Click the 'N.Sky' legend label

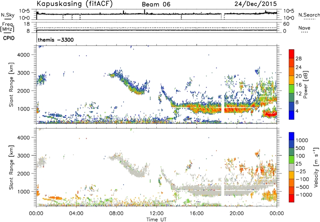tap(8, 15)
